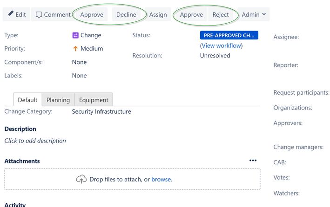Image resolution: width=330 pixels, height=207 pixels.
Task: Click the Assign button
Action: 158,14
